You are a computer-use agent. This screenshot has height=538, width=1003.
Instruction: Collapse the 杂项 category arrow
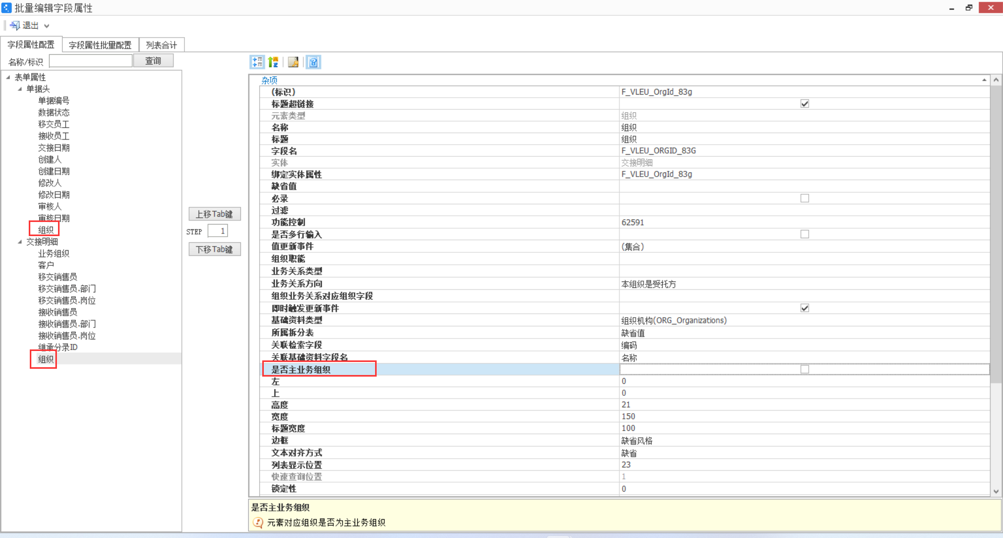pyautogui.click(x=984, y=80)
